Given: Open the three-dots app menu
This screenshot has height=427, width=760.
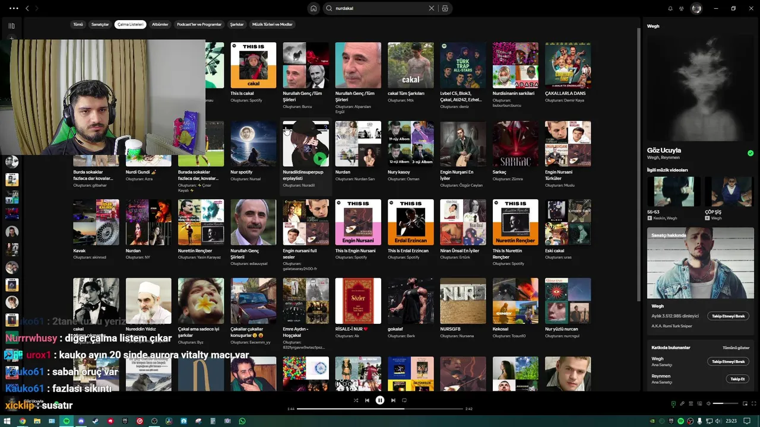Looking at the screenshot, I should (x=13, y=8).
